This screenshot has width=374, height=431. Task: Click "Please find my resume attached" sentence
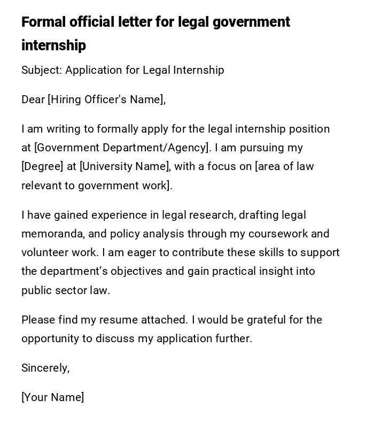104,320
